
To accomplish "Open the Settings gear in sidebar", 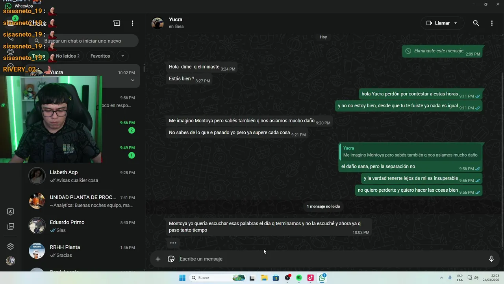I will coord(11,247).
